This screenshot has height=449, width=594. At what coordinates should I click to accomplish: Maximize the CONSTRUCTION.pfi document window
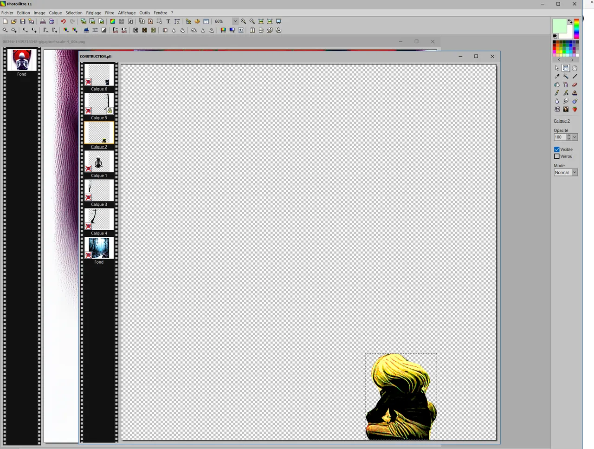(476, 56)
